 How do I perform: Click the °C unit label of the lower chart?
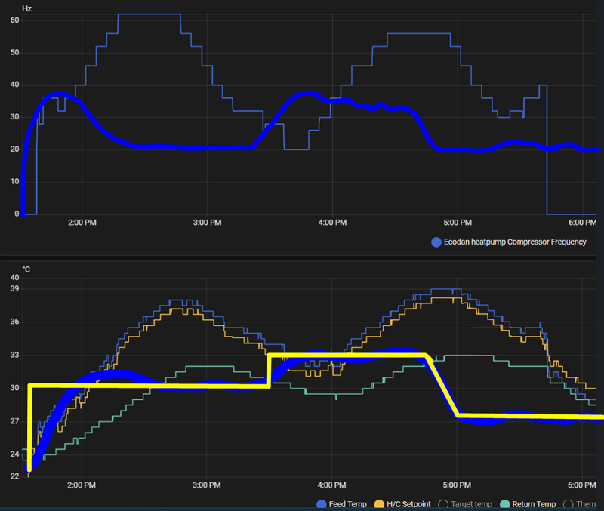[26, 269]
